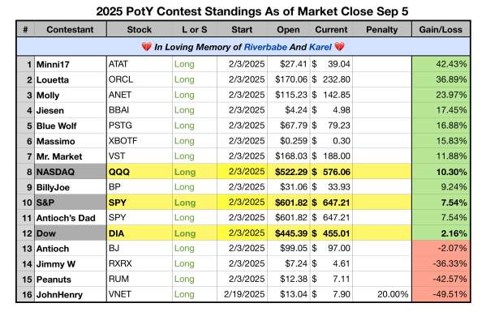Select the -49.51% red loss cell
Image resolution: width=486 pixels, height=316 pixels.
click(x=441, y=294)
